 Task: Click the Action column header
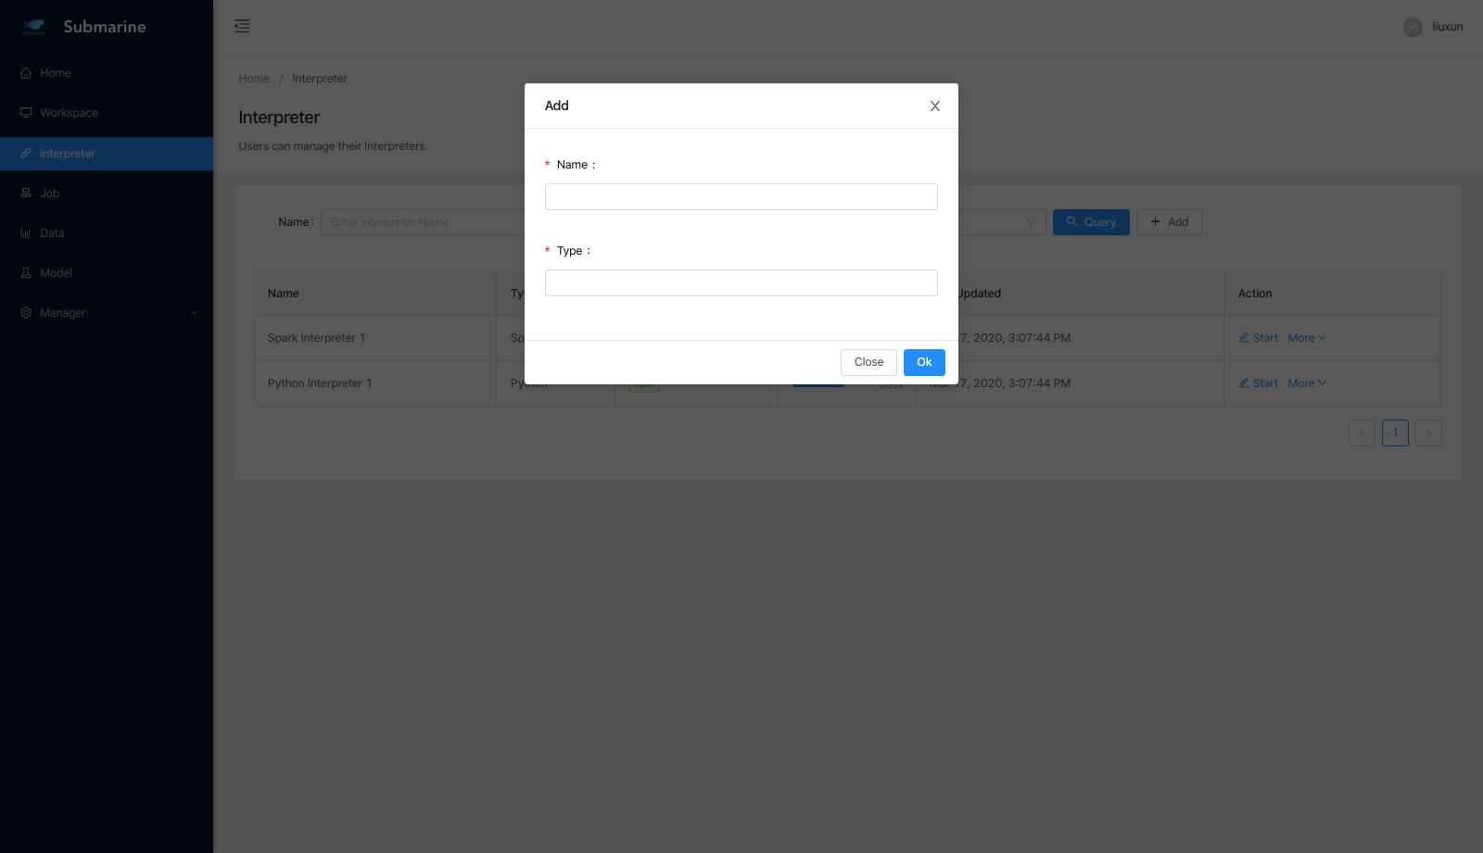click(x=1332, y=294)
